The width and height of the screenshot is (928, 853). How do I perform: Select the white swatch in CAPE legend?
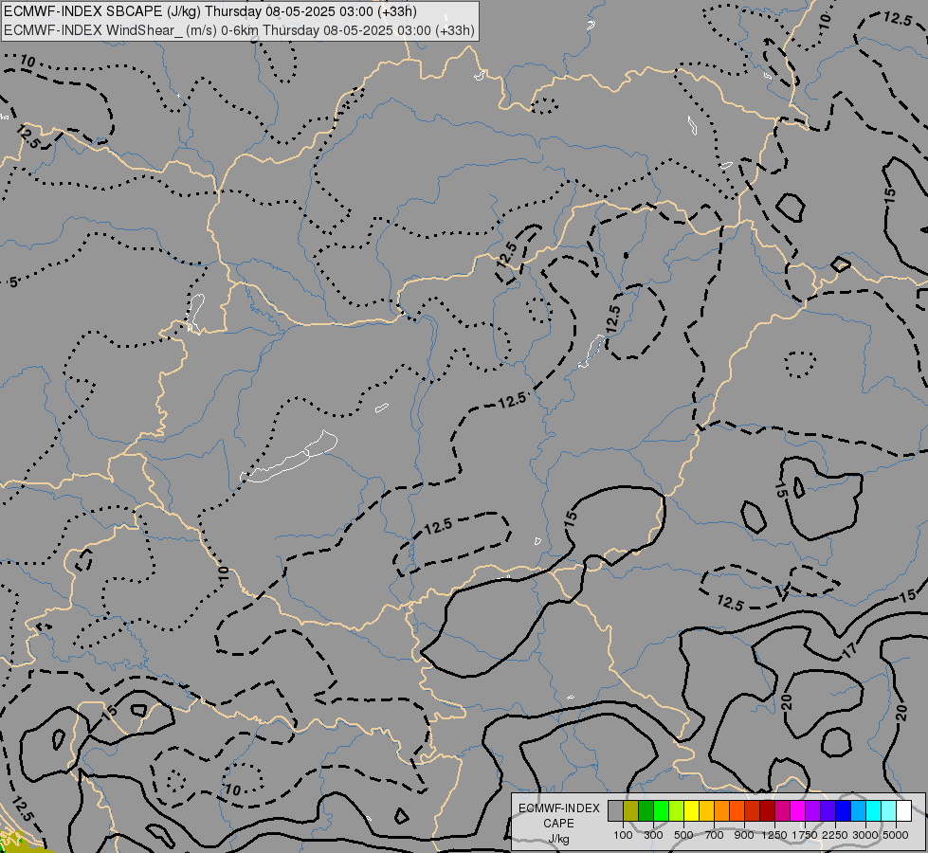tap(903, 811)
